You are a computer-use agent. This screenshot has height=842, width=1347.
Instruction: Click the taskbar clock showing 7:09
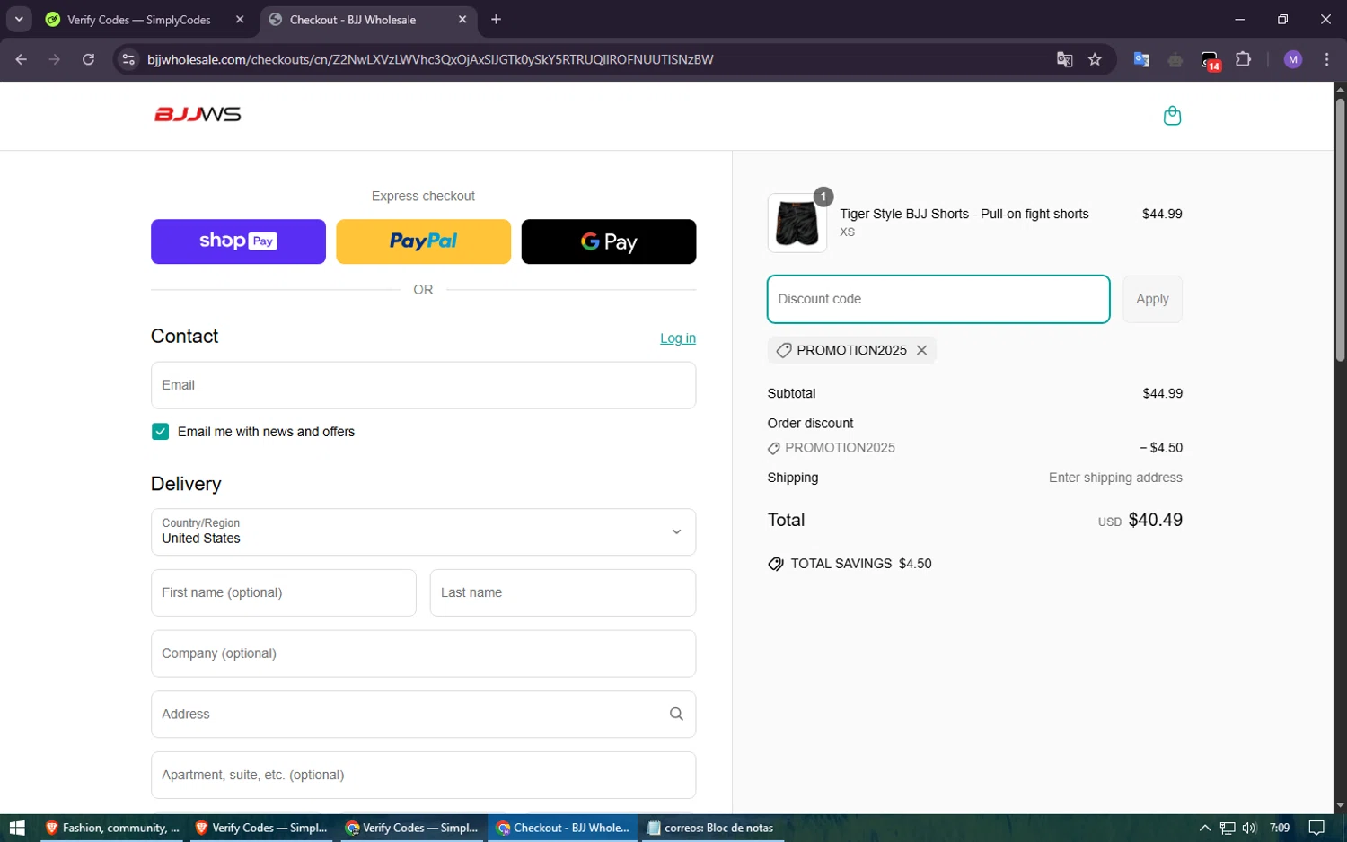coord(1280,828)
